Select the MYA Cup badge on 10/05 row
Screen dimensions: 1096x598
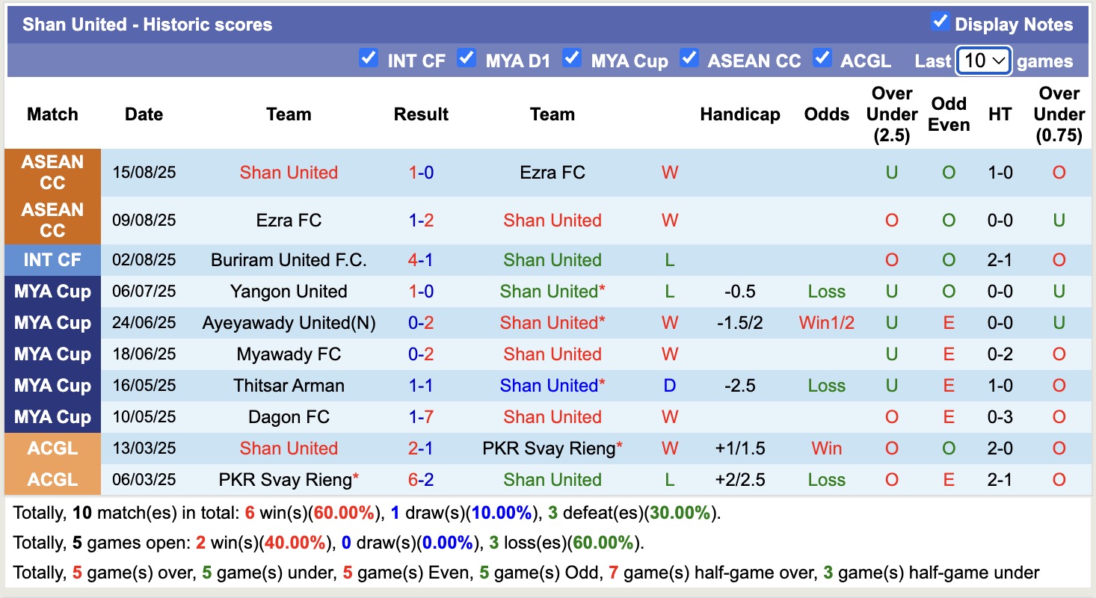52,417
